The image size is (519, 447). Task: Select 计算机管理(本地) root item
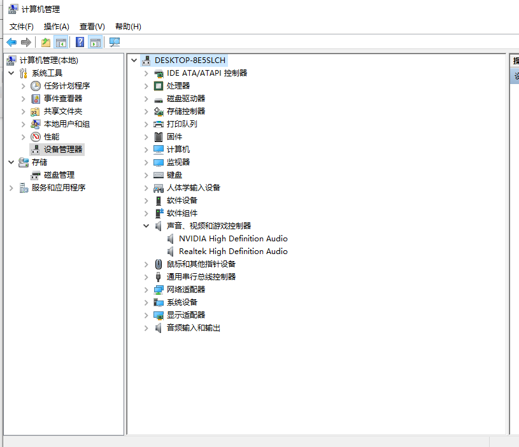tap(48, 60)
